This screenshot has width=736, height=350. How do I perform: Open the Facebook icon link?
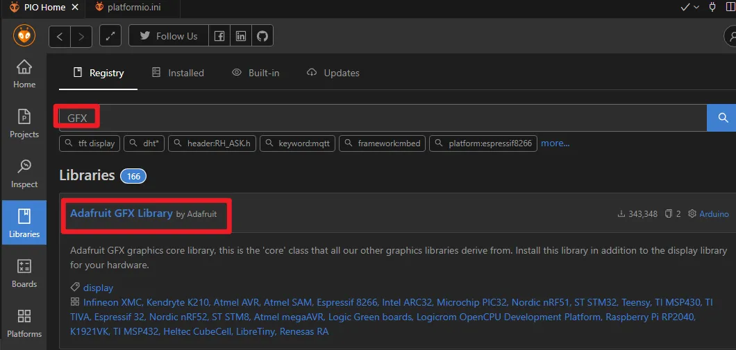[x=219, y=36]
